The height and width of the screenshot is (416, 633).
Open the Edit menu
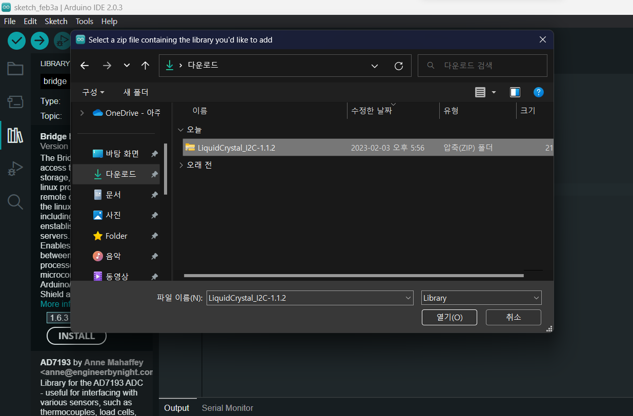point(30,22)
